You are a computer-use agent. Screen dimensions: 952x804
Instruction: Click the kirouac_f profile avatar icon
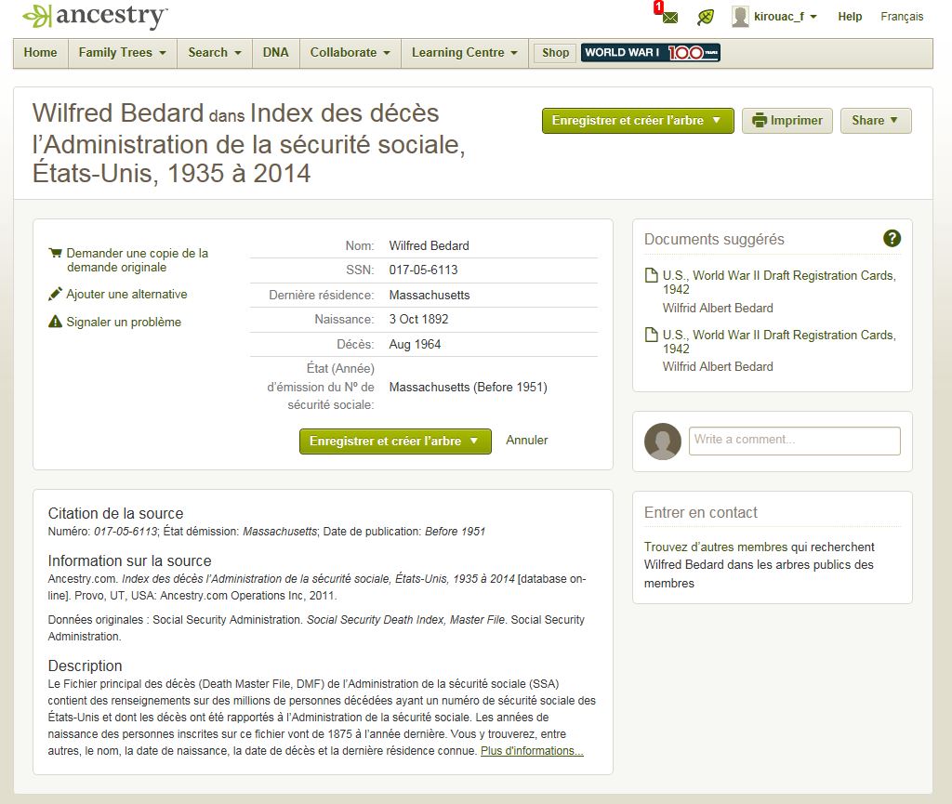(739, 17)
